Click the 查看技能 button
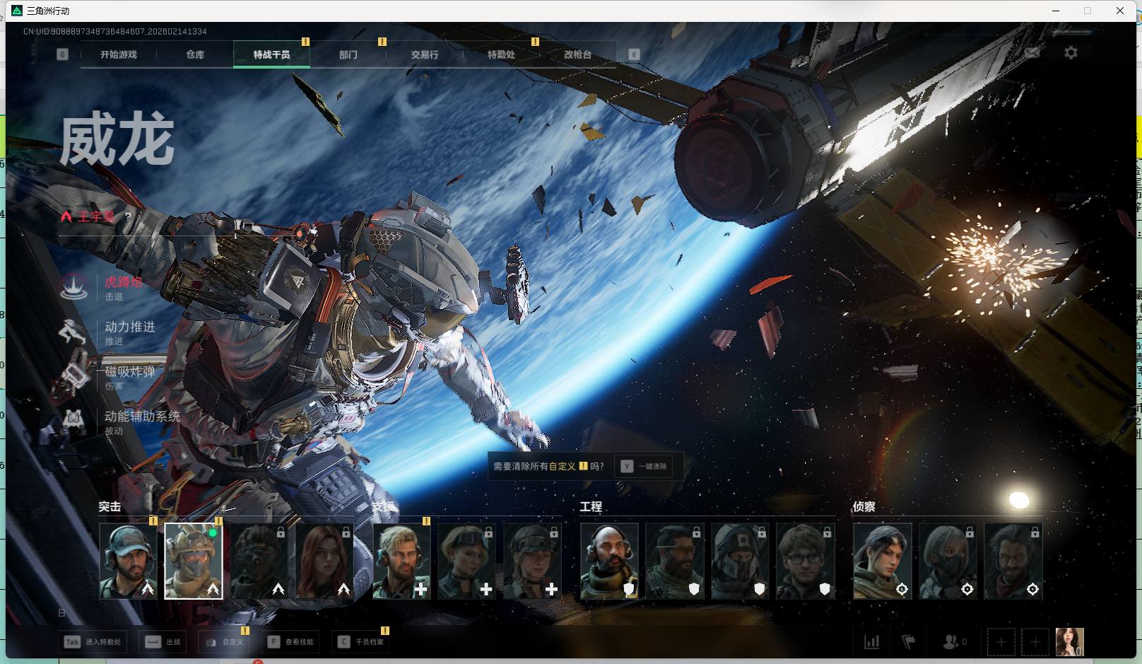 click(x=290, y=641)
